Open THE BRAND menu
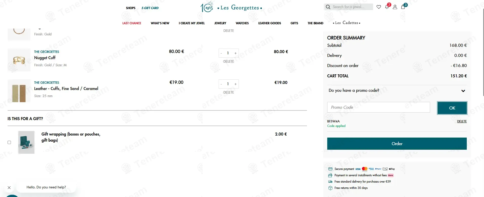 (x=315, y=23)
